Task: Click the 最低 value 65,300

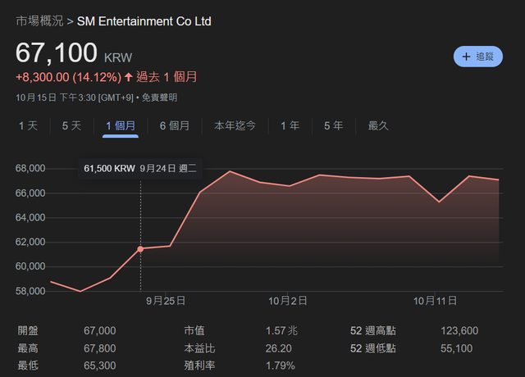Action: [x=100, y=366]
